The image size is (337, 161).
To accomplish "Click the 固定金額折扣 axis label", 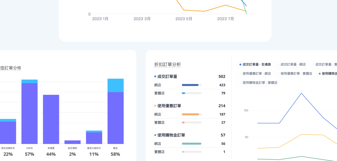I will [x=8, y=148].
